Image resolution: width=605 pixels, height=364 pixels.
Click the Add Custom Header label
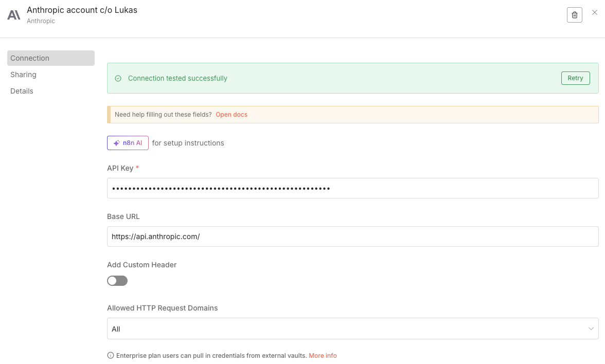[142, 265]
